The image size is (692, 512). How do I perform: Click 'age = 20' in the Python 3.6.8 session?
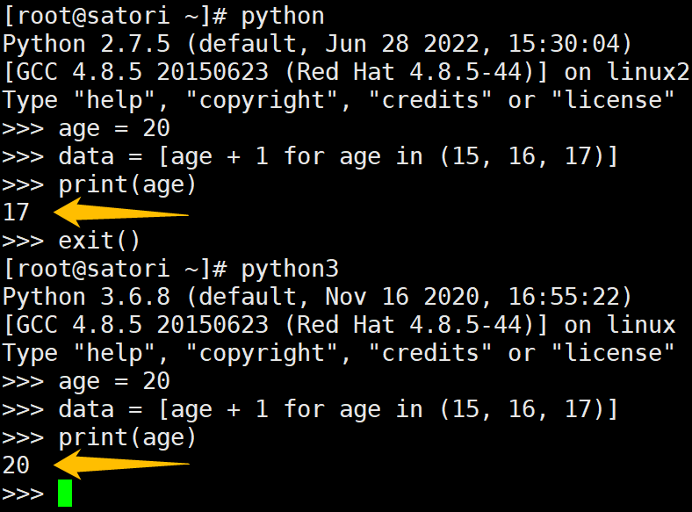click(x=114, y=382)
